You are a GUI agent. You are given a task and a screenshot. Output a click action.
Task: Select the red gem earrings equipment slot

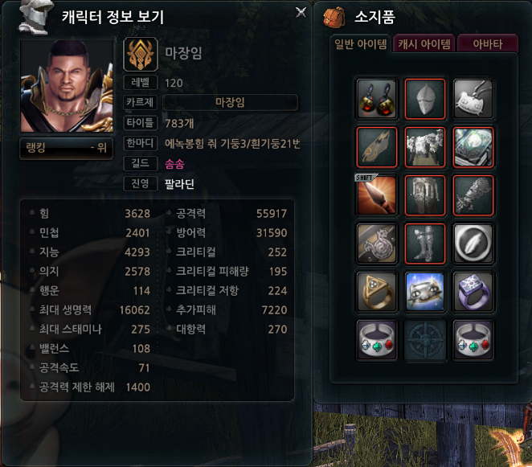(x=377, y=99)
